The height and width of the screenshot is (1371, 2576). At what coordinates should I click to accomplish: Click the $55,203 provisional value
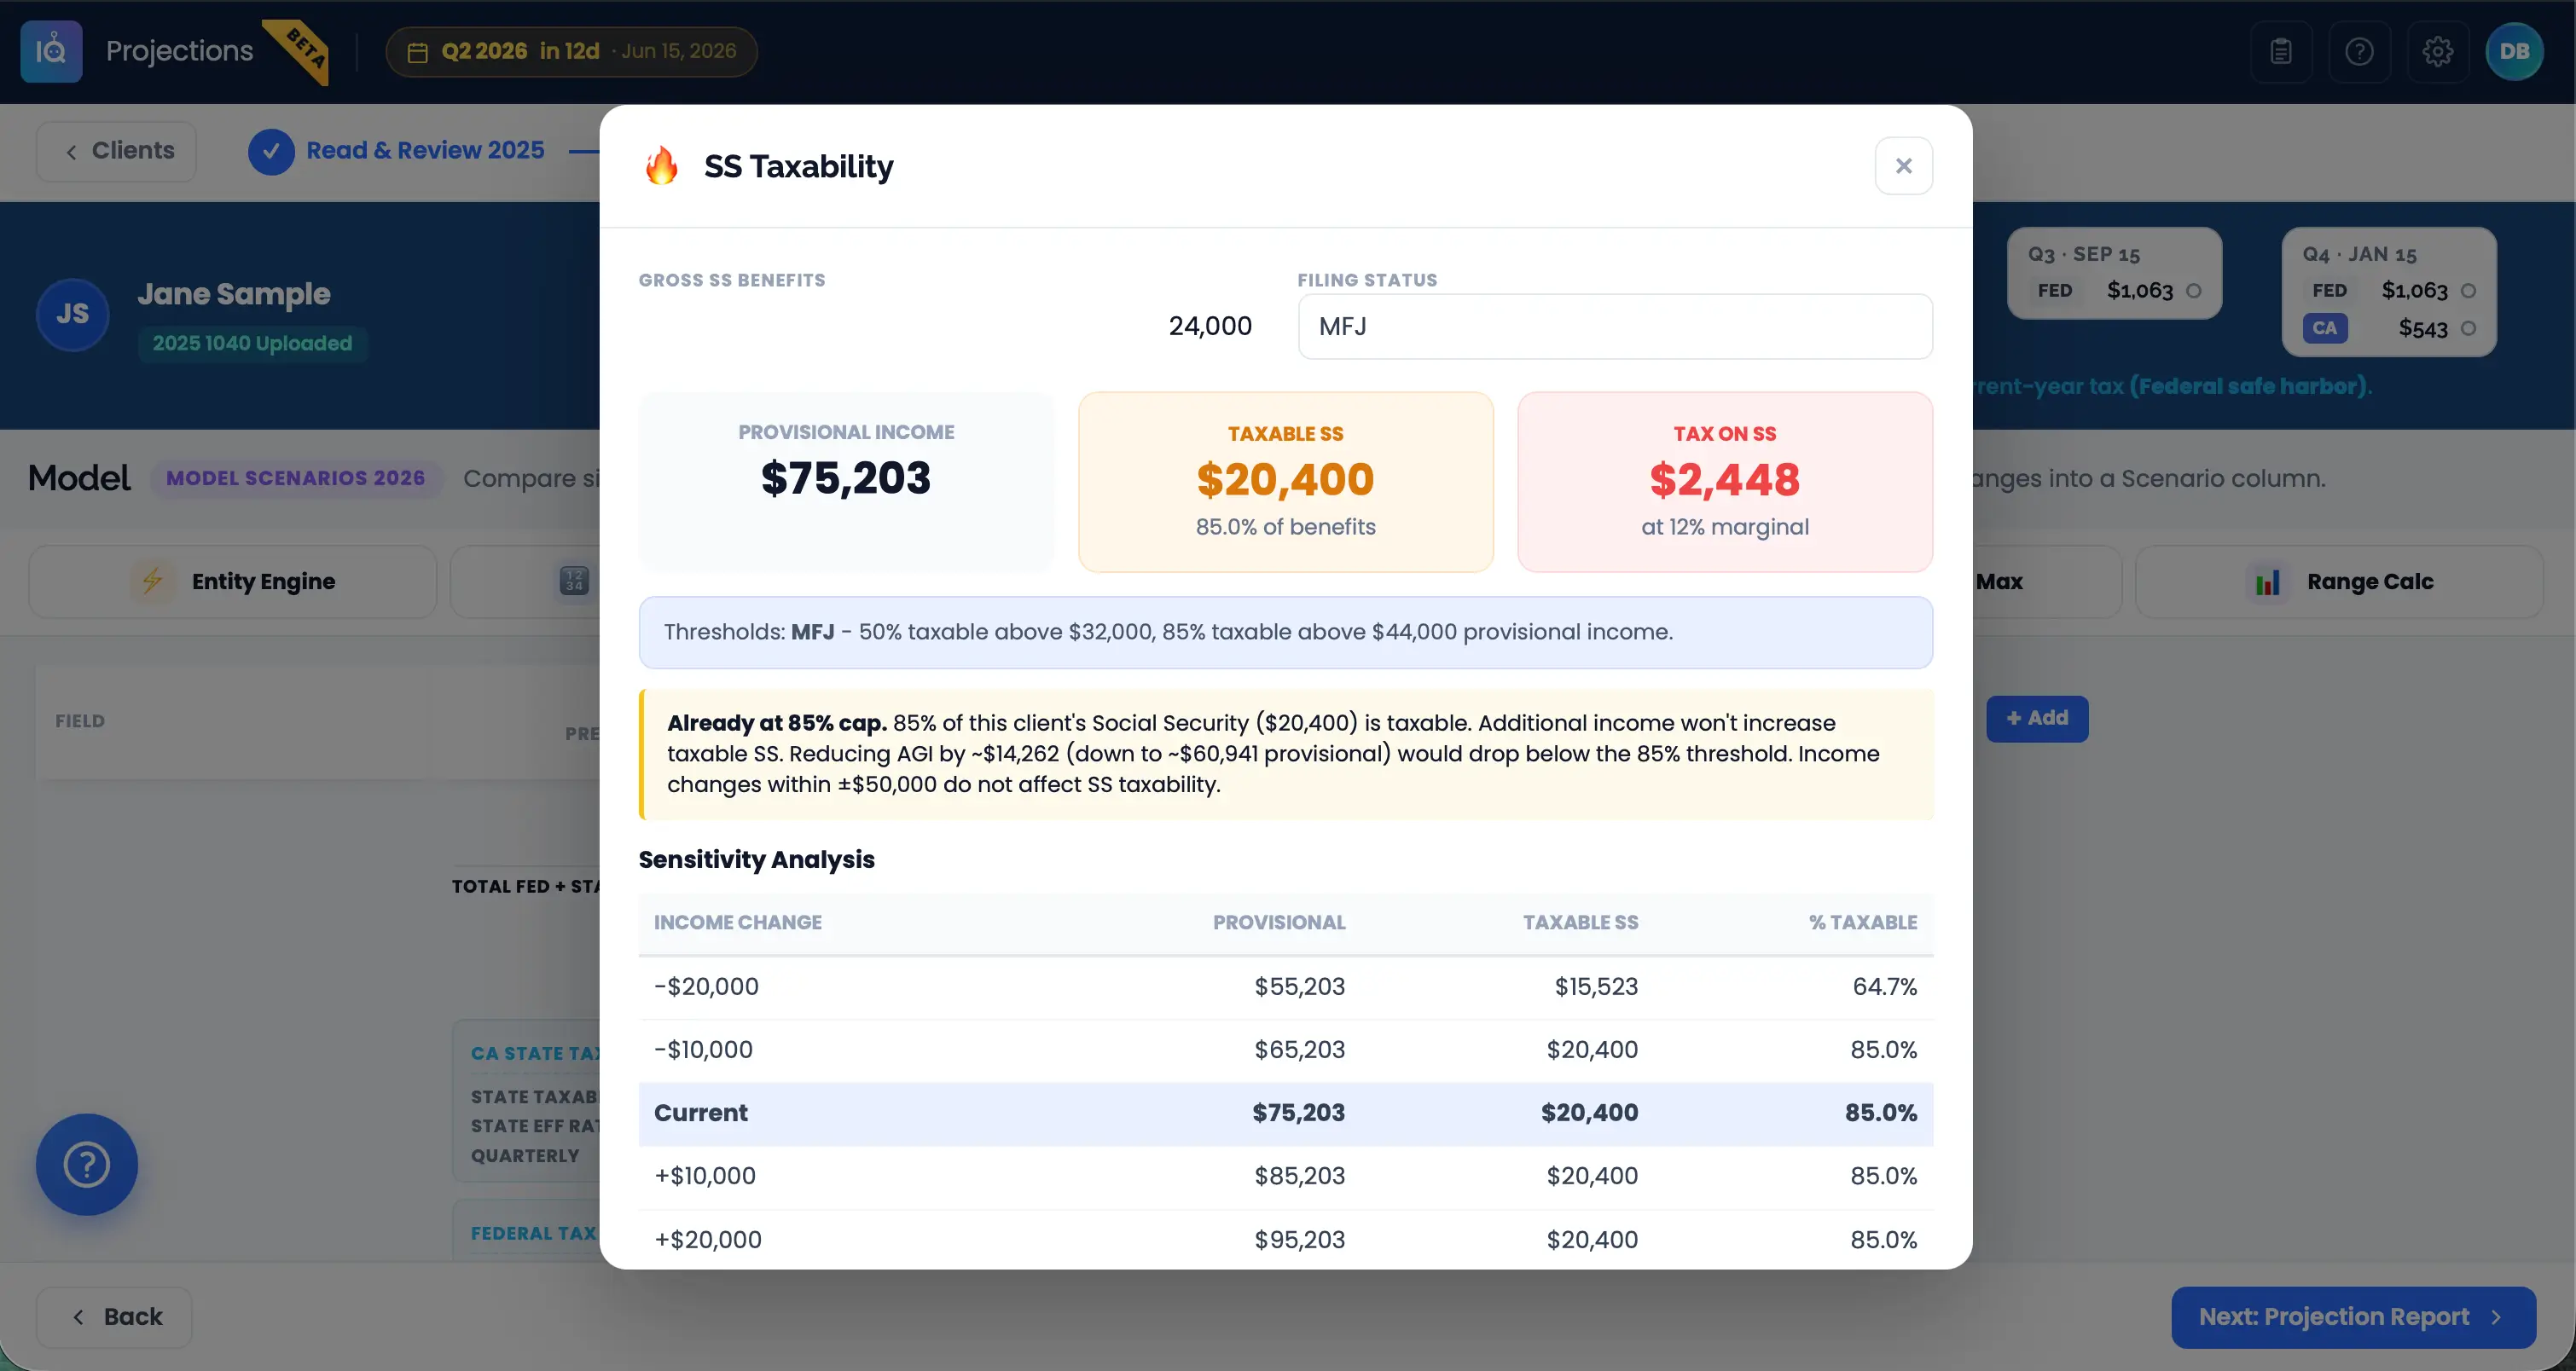tap(1300, 987)
